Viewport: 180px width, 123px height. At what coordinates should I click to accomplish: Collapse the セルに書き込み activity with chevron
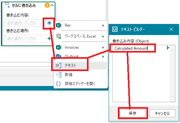point(52,5)
